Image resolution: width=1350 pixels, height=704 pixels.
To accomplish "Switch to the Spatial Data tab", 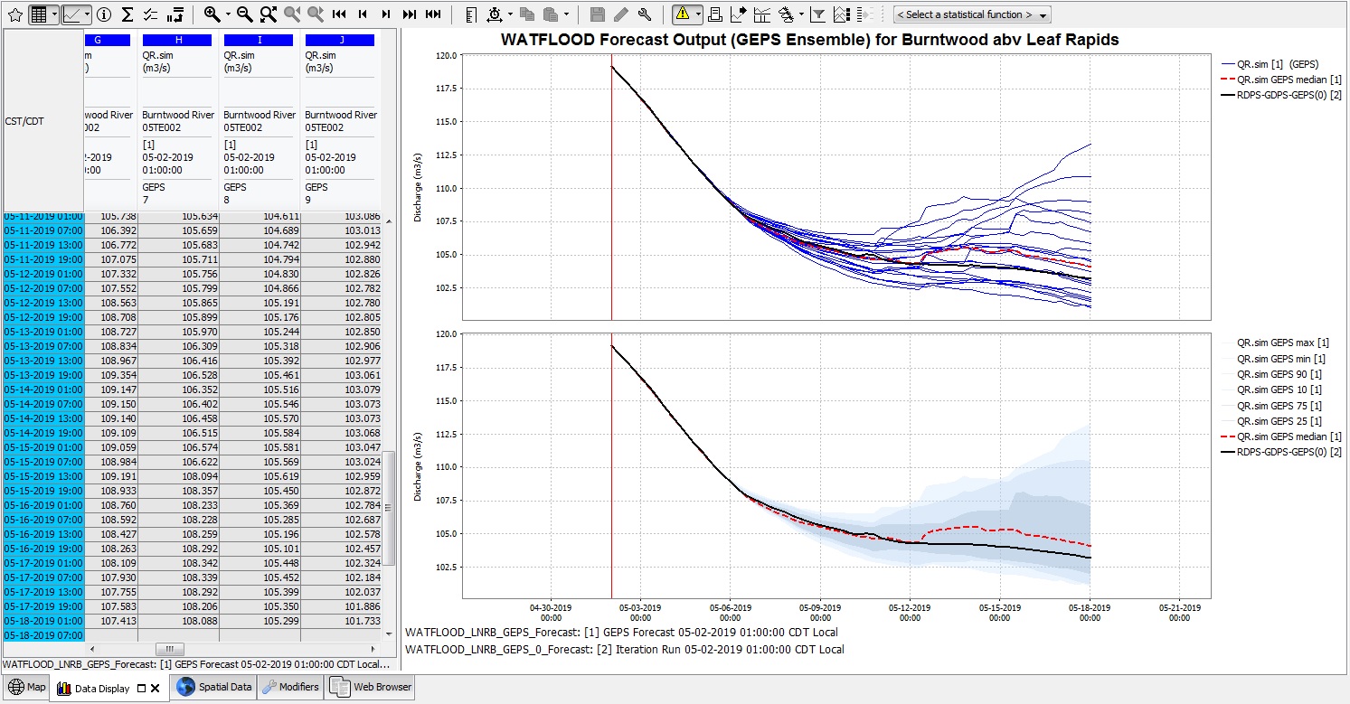I will [214, 687].
